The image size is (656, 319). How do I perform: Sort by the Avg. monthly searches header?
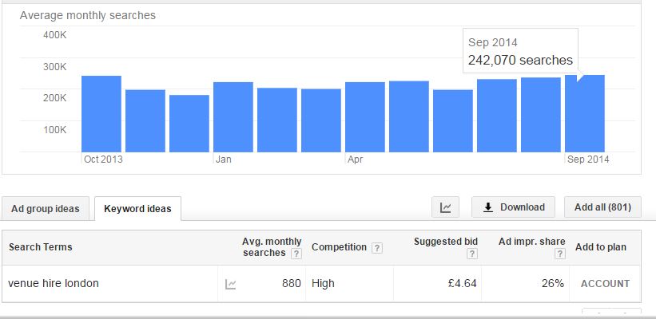click(x=272, y=247)
